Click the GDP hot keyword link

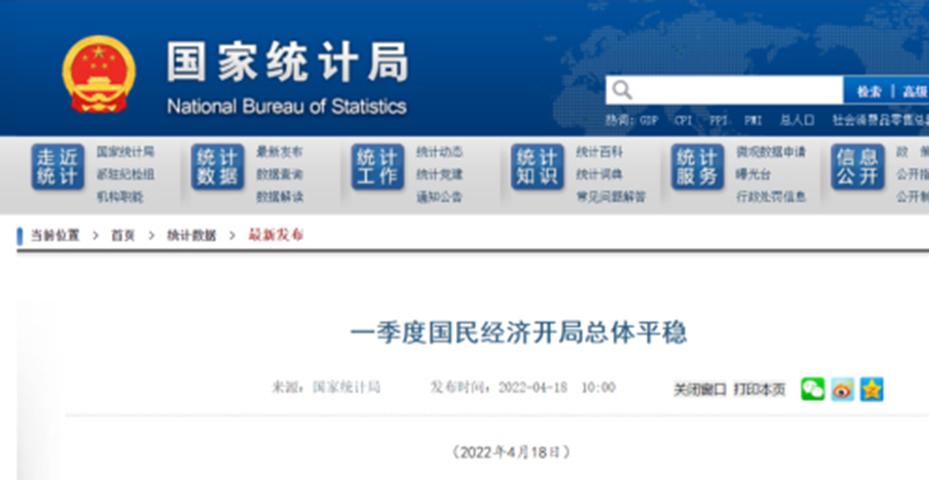(x=648, y=121)
